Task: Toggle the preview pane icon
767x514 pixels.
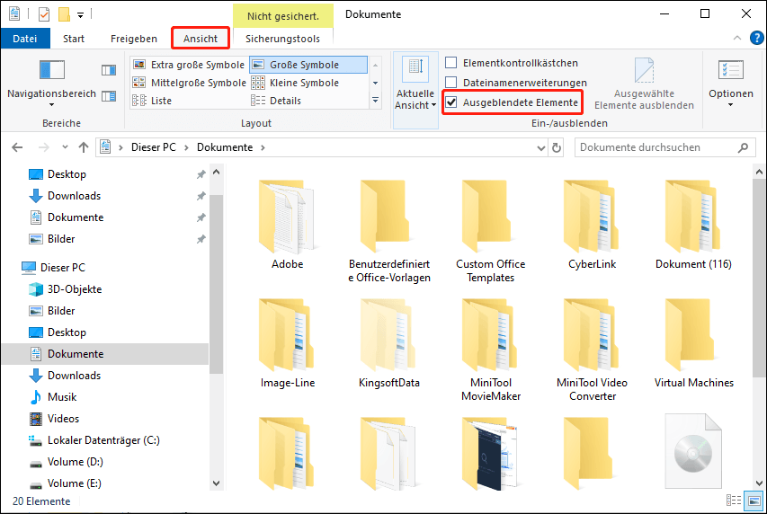Action: click(109, 70)
